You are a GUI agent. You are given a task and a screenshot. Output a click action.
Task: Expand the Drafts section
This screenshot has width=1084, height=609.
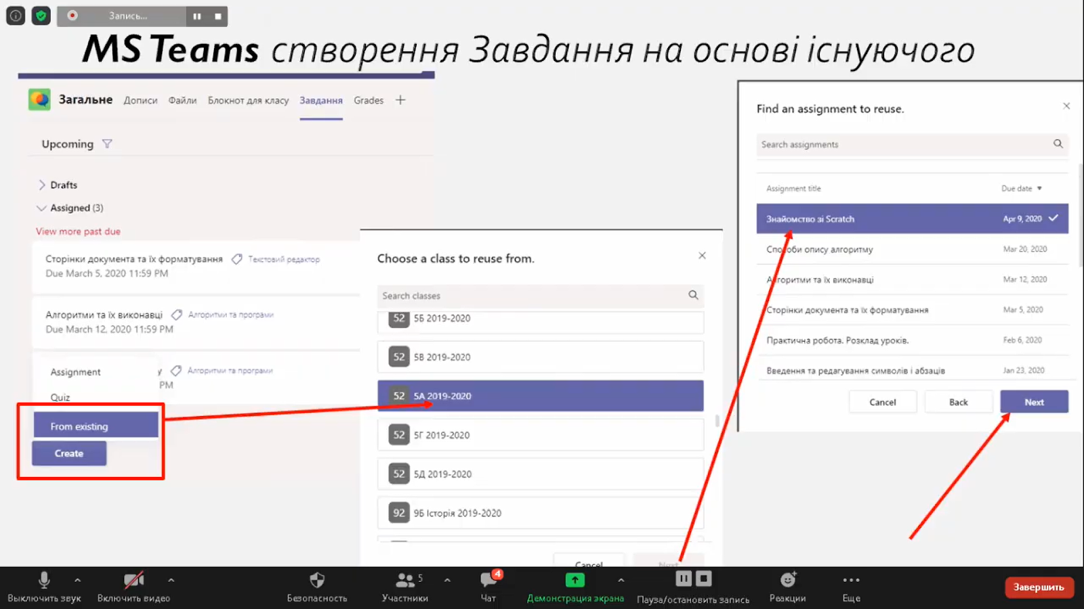(x=58, y=185)
